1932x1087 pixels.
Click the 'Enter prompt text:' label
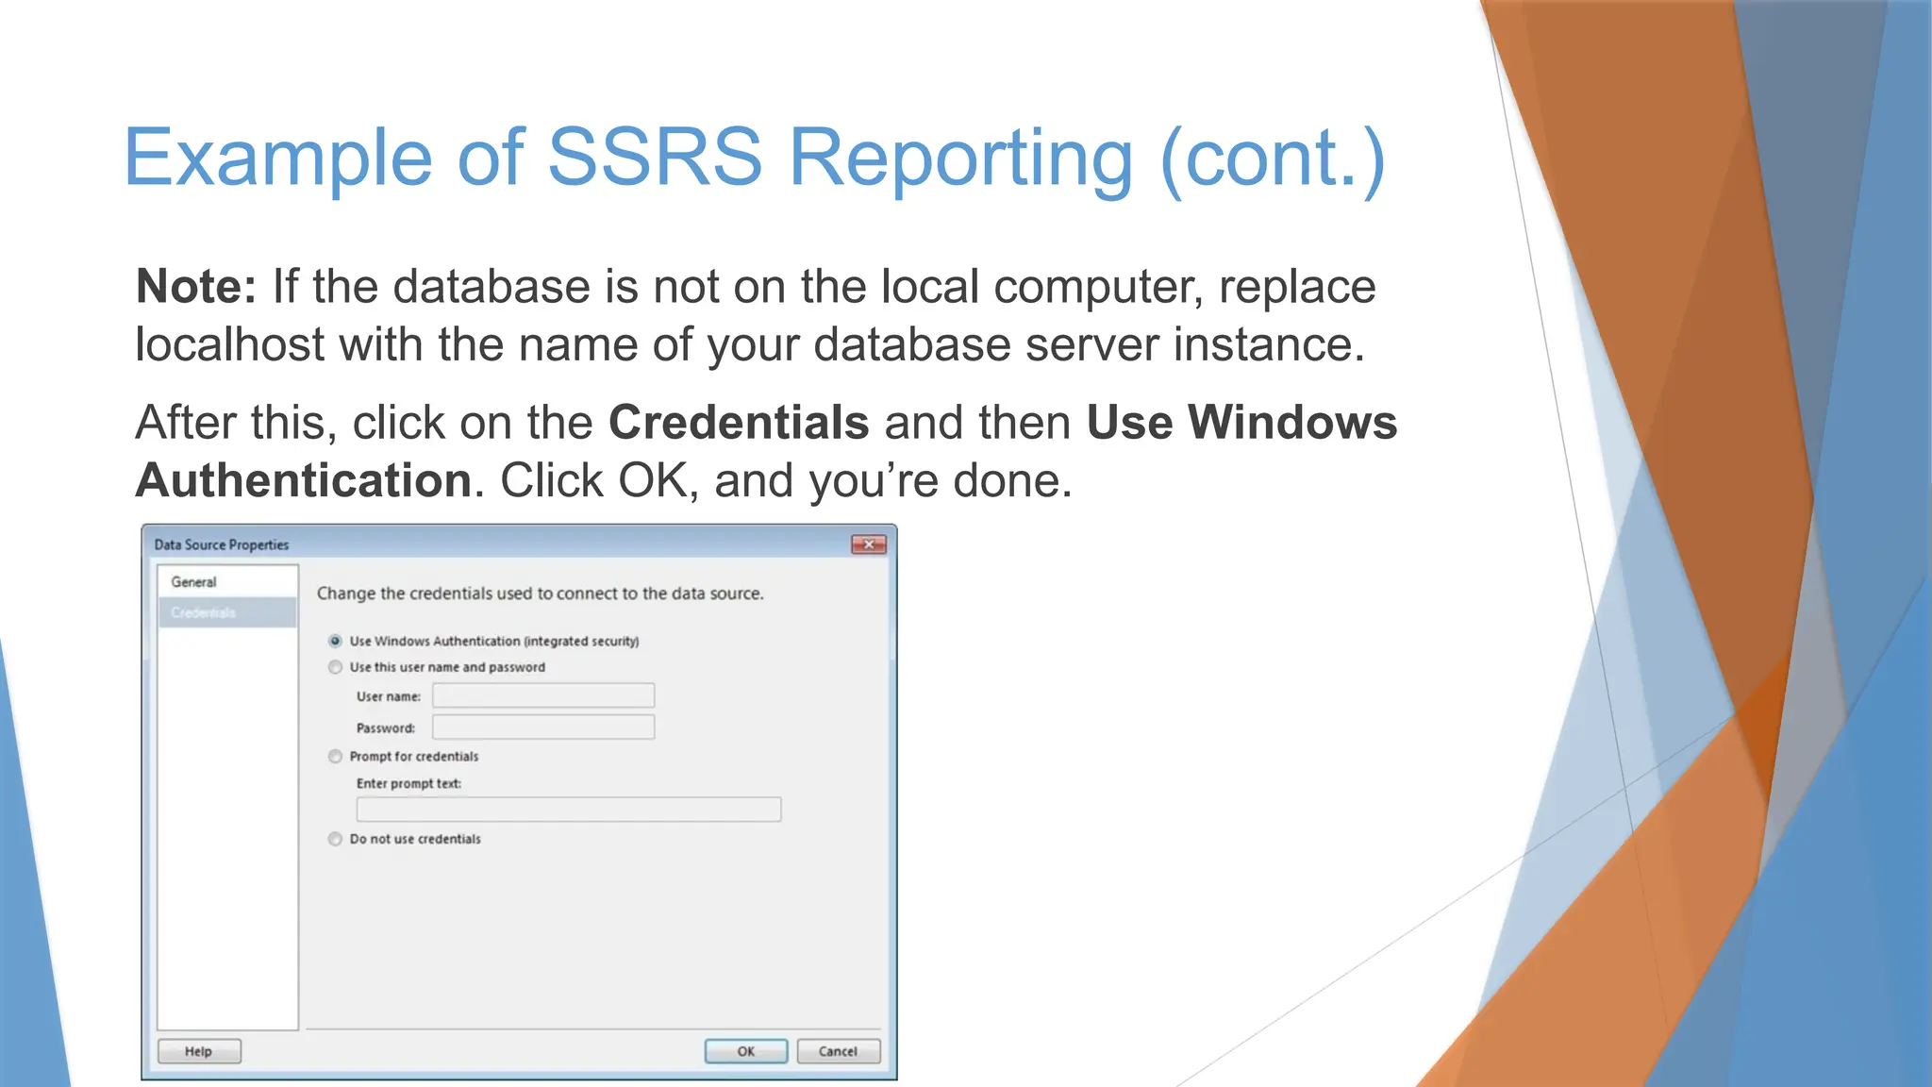pyautogui.click(x=408, y=783)
